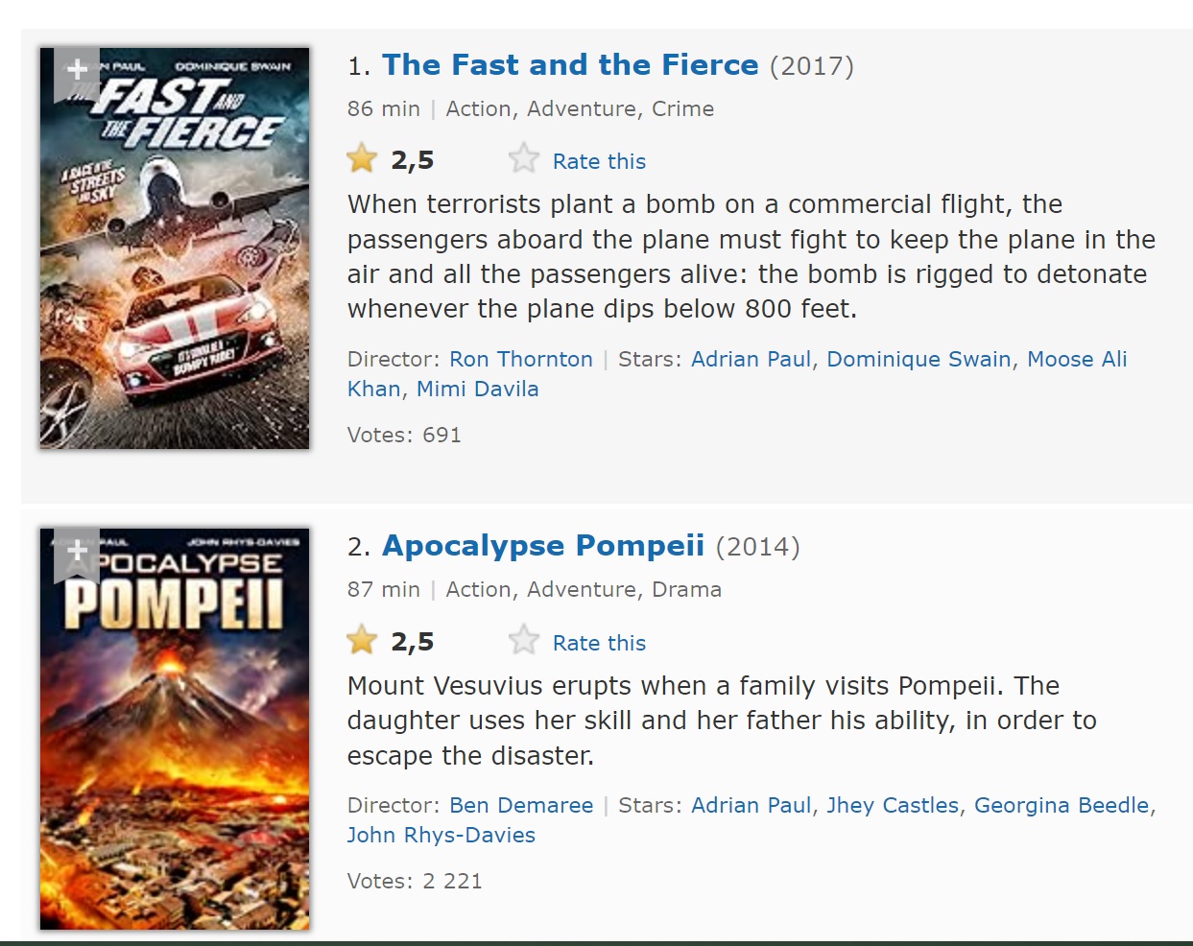Open the Apocalypse Pompeii title link
Image resolution: width=1193 pixels, height=946 pixels.
point(543,546)
